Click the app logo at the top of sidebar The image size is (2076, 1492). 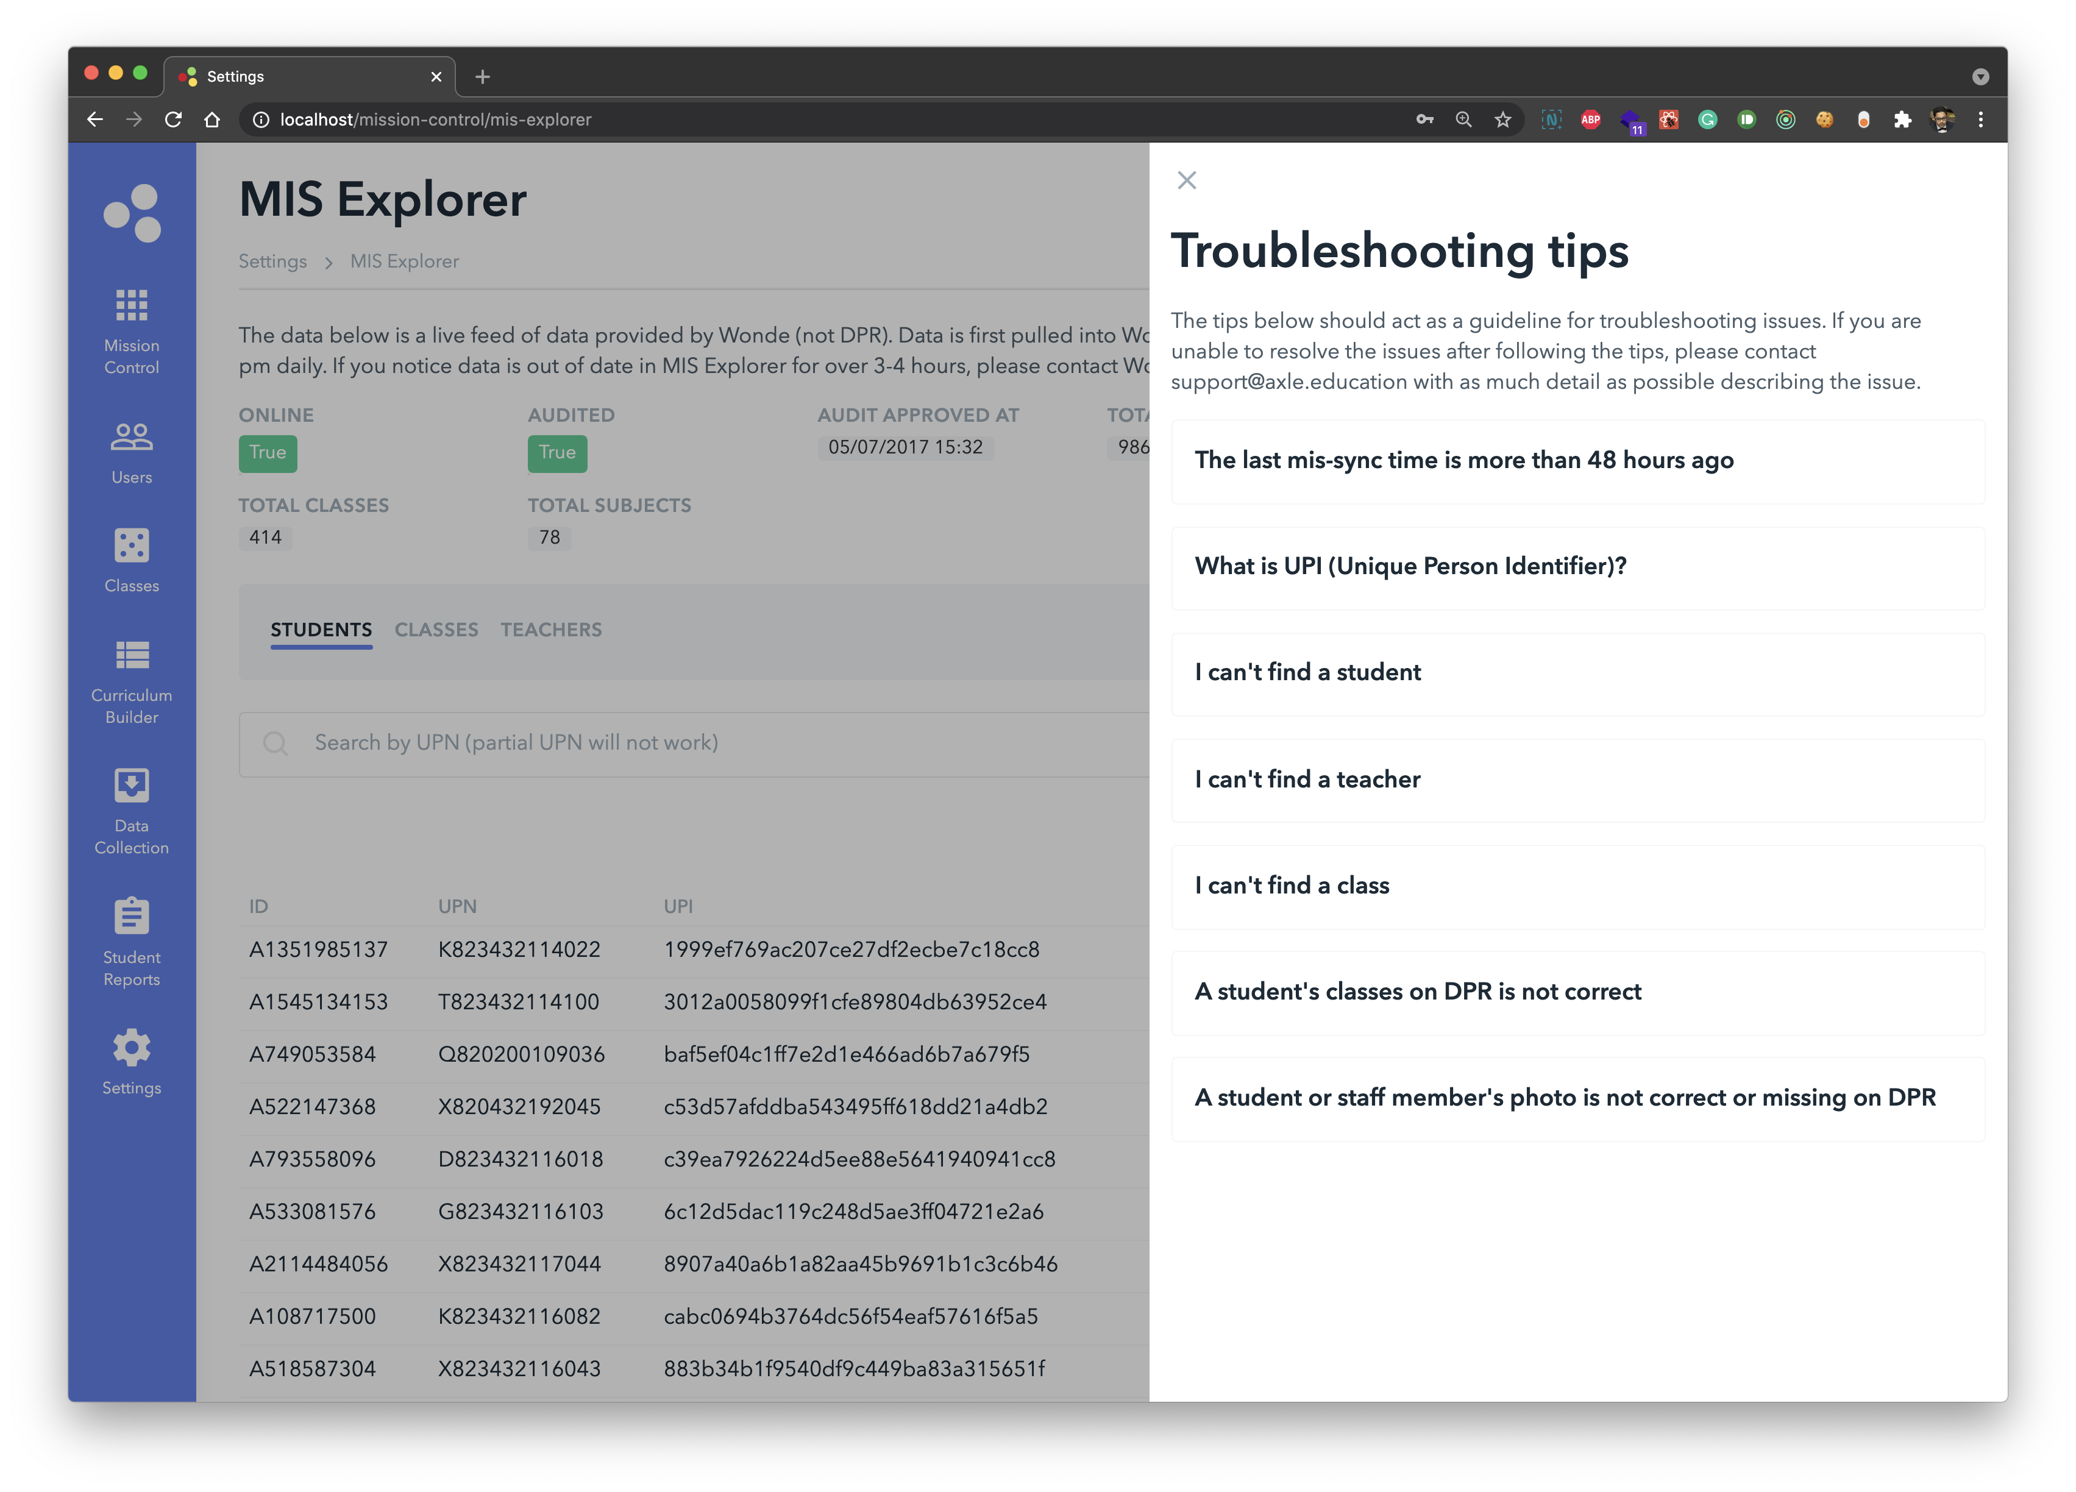click(x=131, y=211)
